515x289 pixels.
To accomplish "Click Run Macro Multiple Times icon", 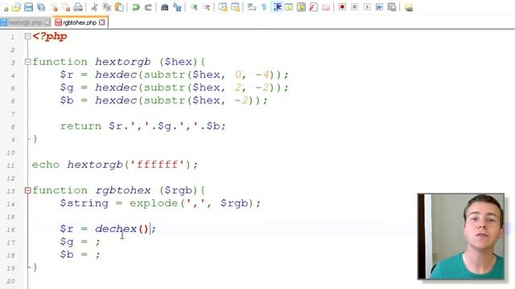I will pyautogui.click(x=379, y=7).
